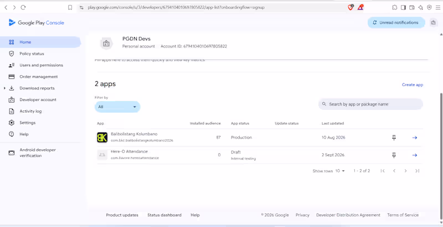Open the browser wallet icon
This screenshot has height=227, width=443.
coord(412,8)
